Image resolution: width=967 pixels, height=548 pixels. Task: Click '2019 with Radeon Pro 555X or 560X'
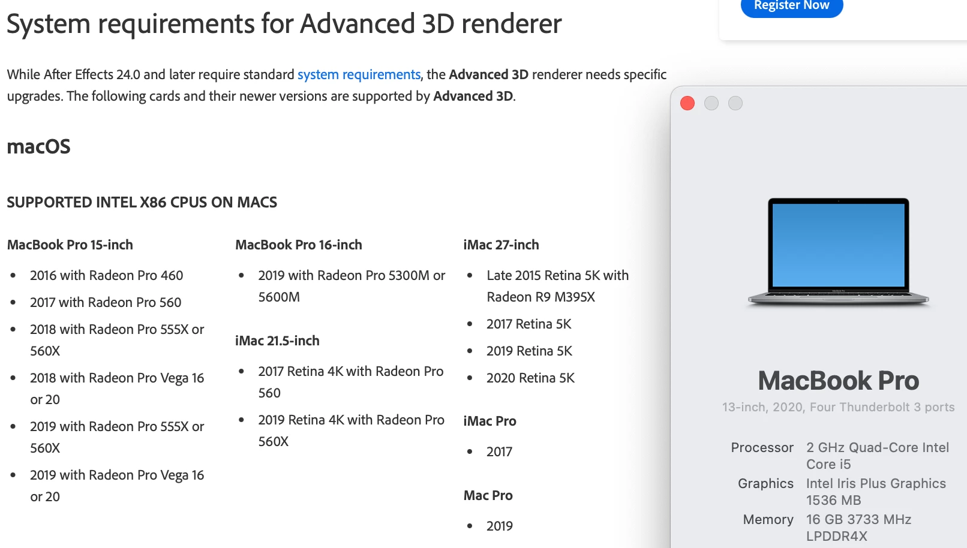click(x=117, y=437)
